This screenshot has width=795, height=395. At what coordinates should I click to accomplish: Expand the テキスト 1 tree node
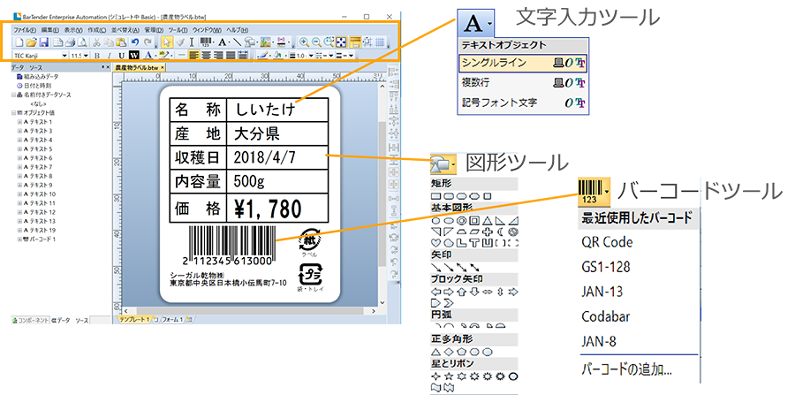[19, 121]
